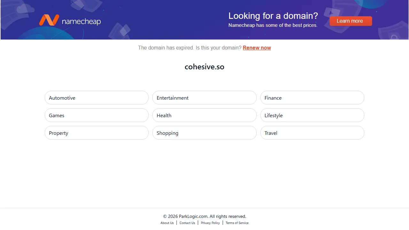Open the Finance category

pyautogui.click(x=312, y=98)
